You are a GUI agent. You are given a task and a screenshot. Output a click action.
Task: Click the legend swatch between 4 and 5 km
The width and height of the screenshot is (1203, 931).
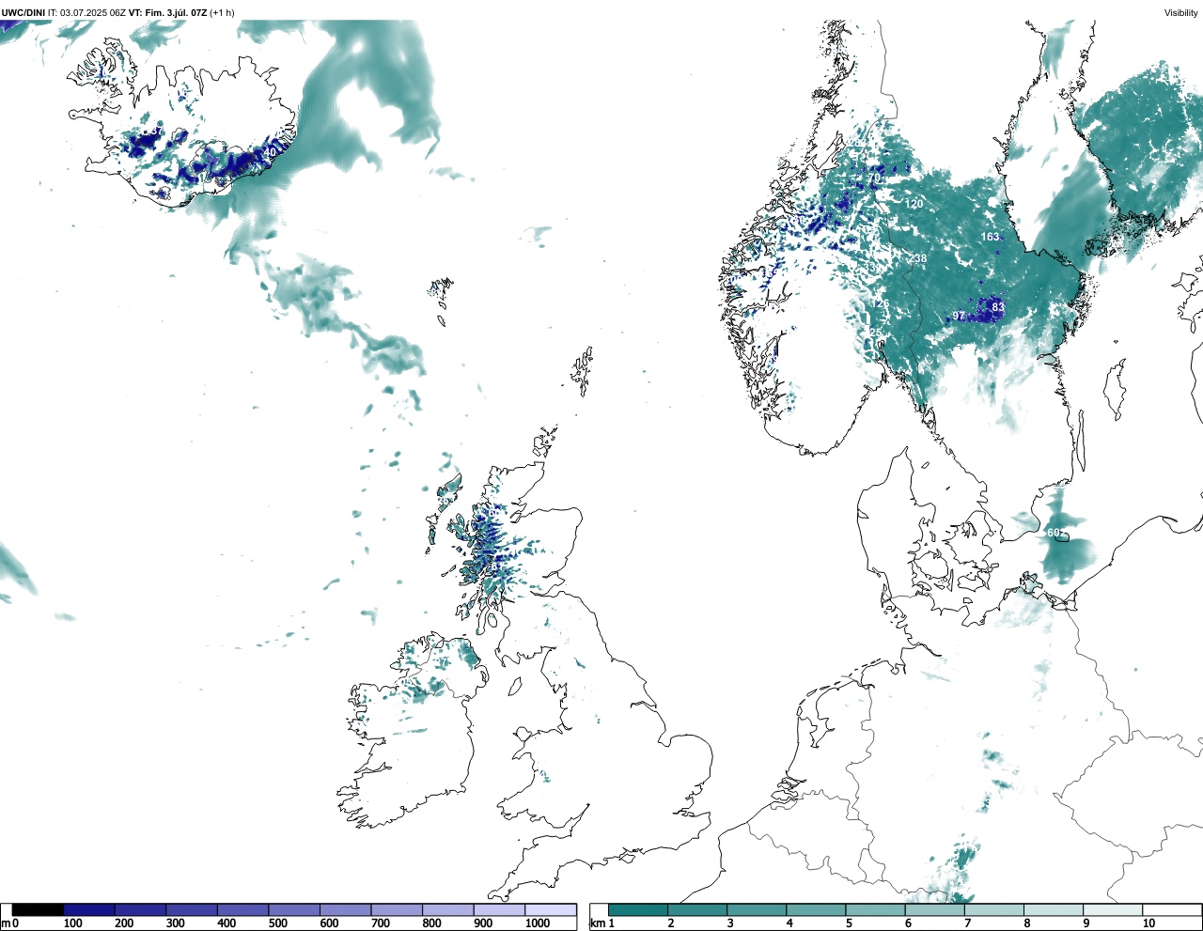pos(816,909)
